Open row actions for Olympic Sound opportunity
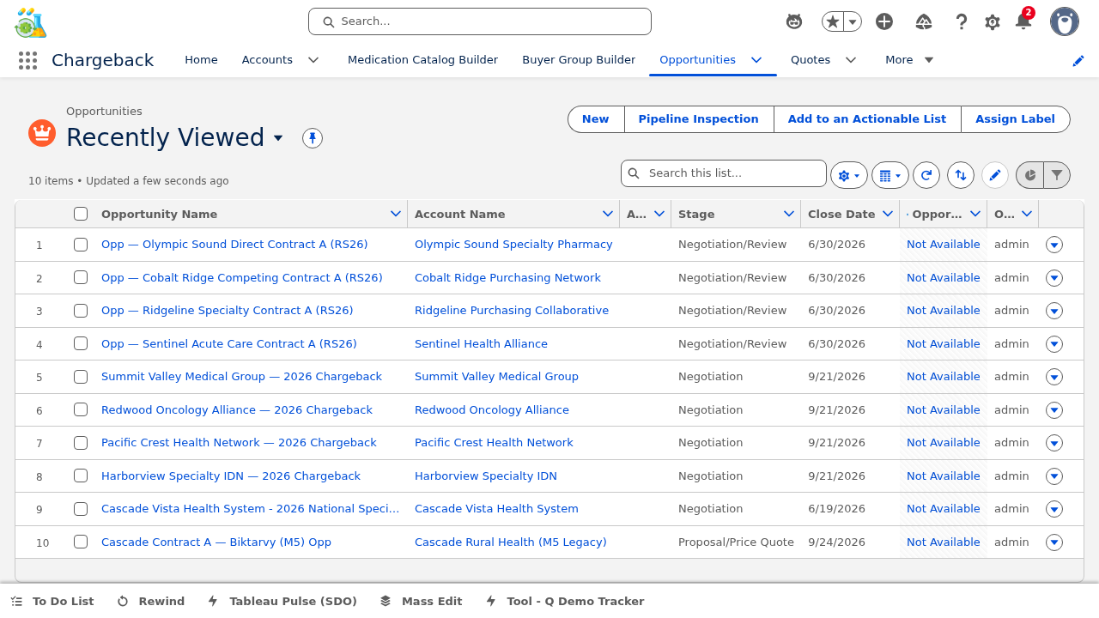The height and width of the screenshot is (618, 1099). (x=1054, y=245)
